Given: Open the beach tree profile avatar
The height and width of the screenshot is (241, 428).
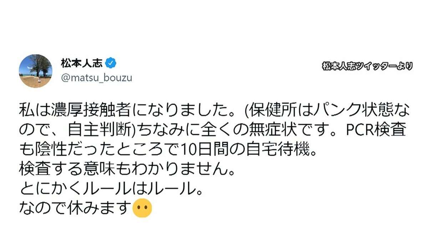Looking at the screenshot, I should click(35, 71).
